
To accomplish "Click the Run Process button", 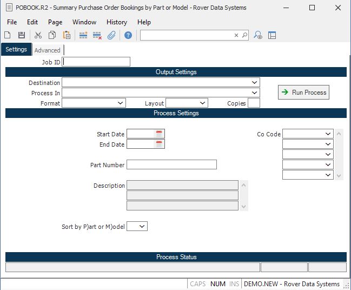I will tap(303, 93).
